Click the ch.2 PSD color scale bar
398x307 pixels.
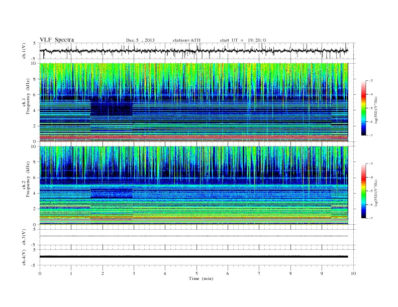pos(363,191)
